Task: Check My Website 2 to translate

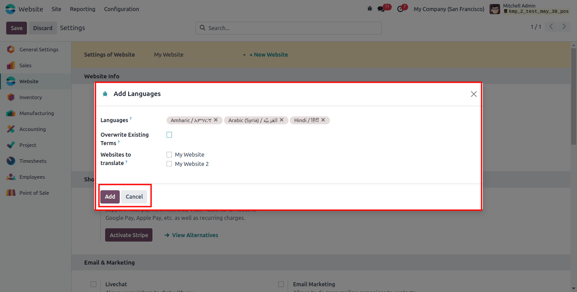Action: point(169,164)
